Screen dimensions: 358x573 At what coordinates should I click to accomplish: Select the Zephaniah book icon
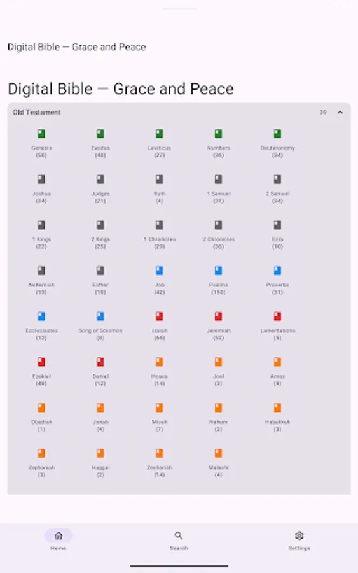click(41, 453)
